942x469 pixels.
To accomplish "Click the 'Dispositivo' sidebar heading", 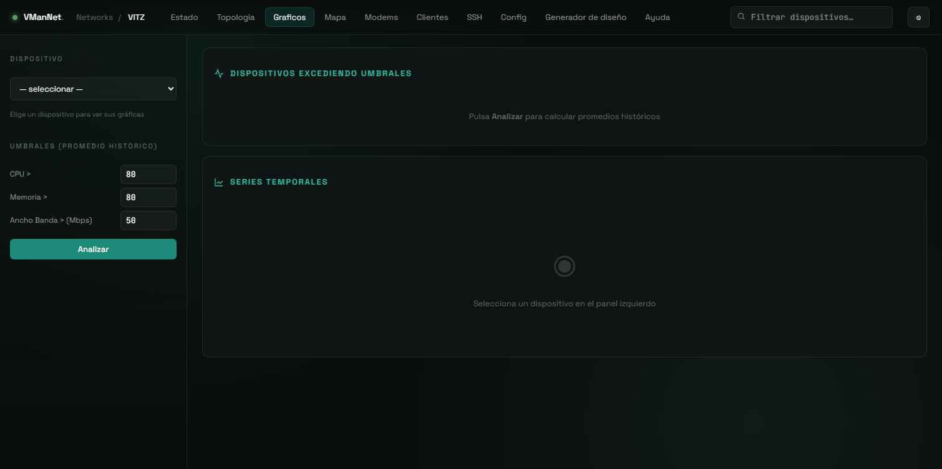I will click(36, 59).
